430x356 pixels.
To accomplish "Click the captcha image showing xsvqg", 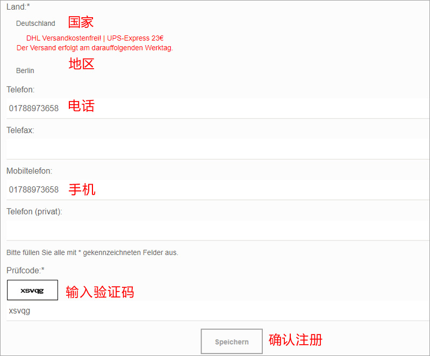I will tap(32, 290).
